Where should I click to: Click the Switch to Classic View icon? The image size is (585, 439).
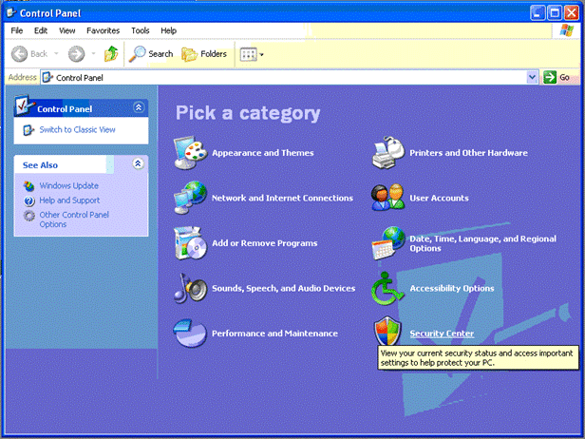click(x=28, y=130)
